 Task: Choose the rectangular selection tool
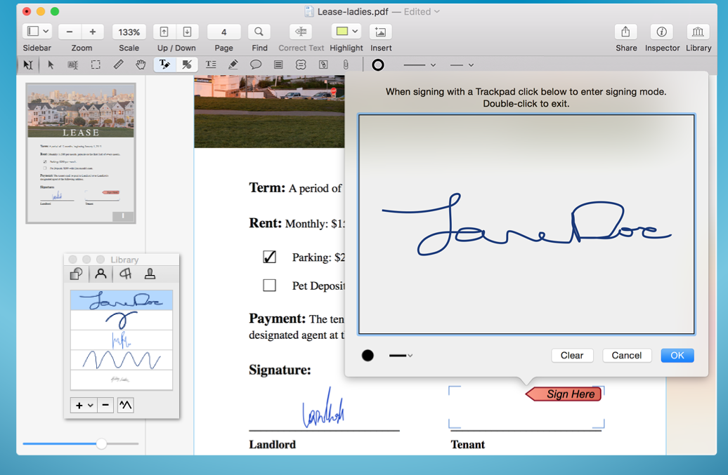(96, 65)
